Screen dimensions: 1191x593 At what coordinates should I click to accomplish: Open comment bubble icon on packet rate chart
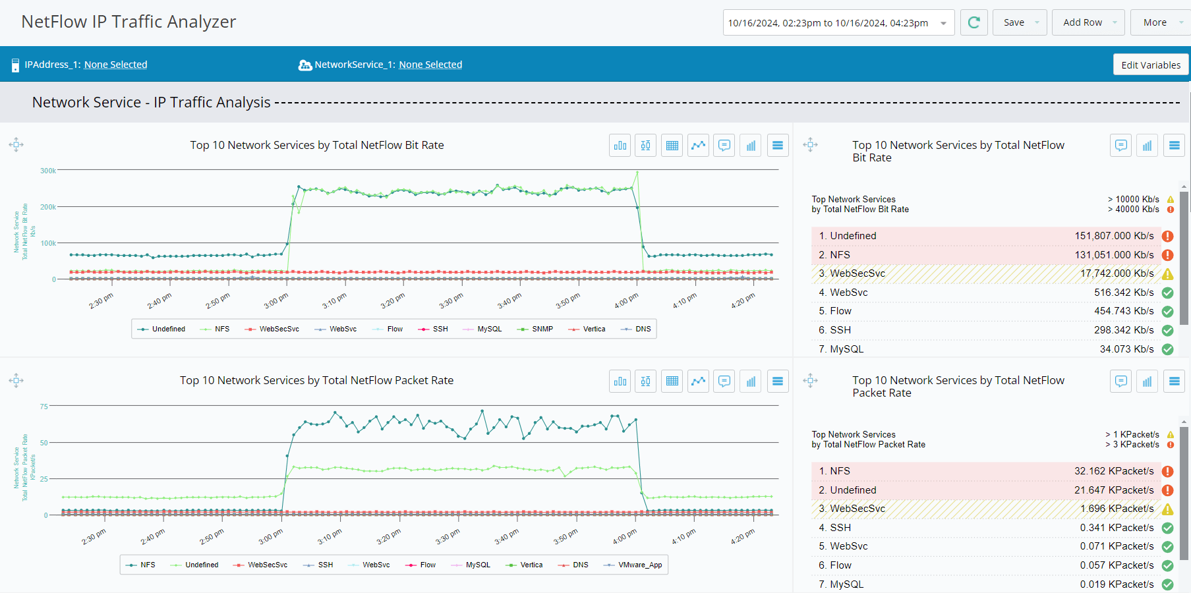click(x=724, y=381)
